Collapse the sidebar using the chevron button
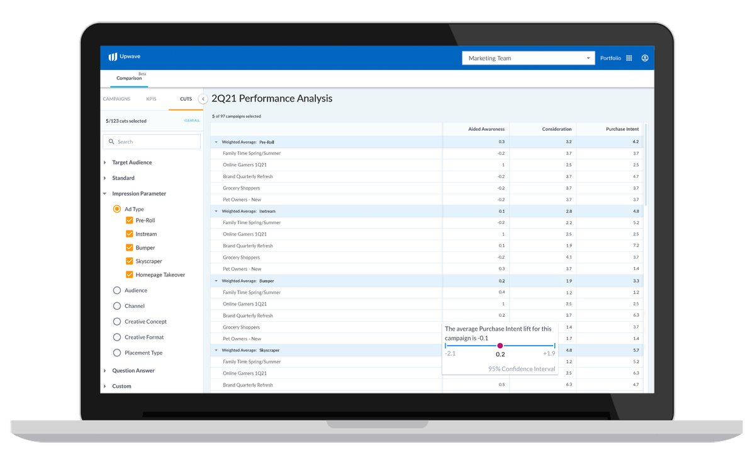The width and height of the screenshot is (755, 476). pos(203,99)
